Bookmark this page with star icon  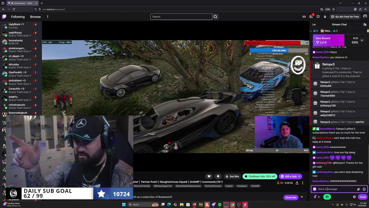coord(334,9)
